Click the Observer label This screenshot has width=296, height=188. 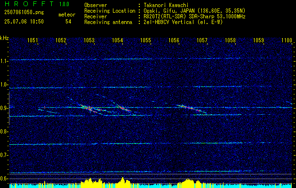click(x=96, y=5)
